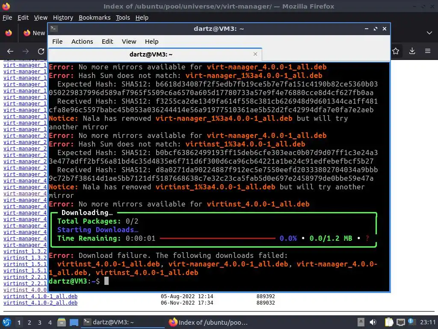Close the dartz@VM3 terminal tab
Image resolution: width=438 pixels, height=329 pixels.
(x=255, y=54)
